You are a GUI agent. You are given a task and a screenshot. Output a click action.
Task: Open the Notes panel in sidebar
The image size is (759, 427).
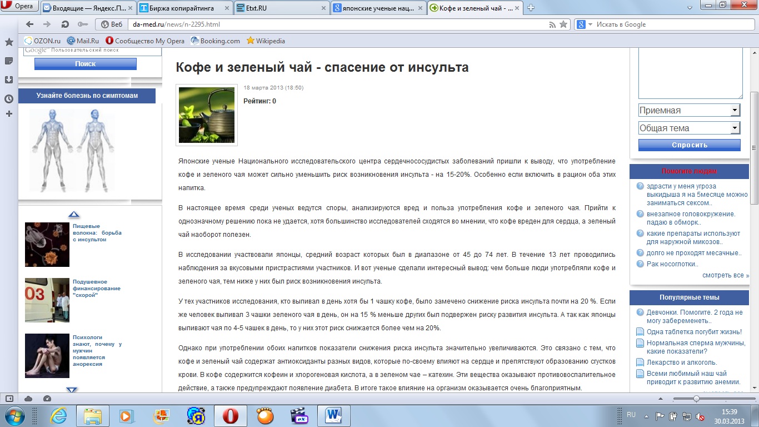click(x=8, y=61)
